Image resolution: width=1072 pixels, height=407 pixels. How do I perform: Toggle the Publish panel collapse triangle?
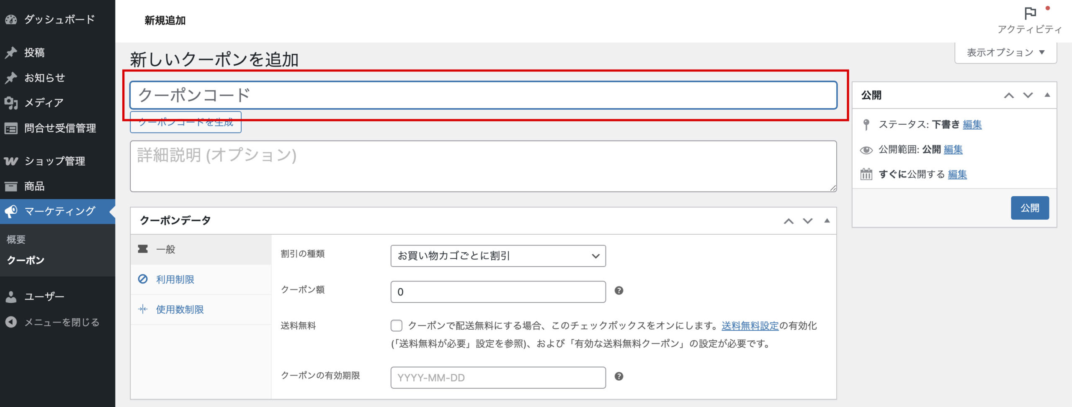click(x=1047, y=95)
